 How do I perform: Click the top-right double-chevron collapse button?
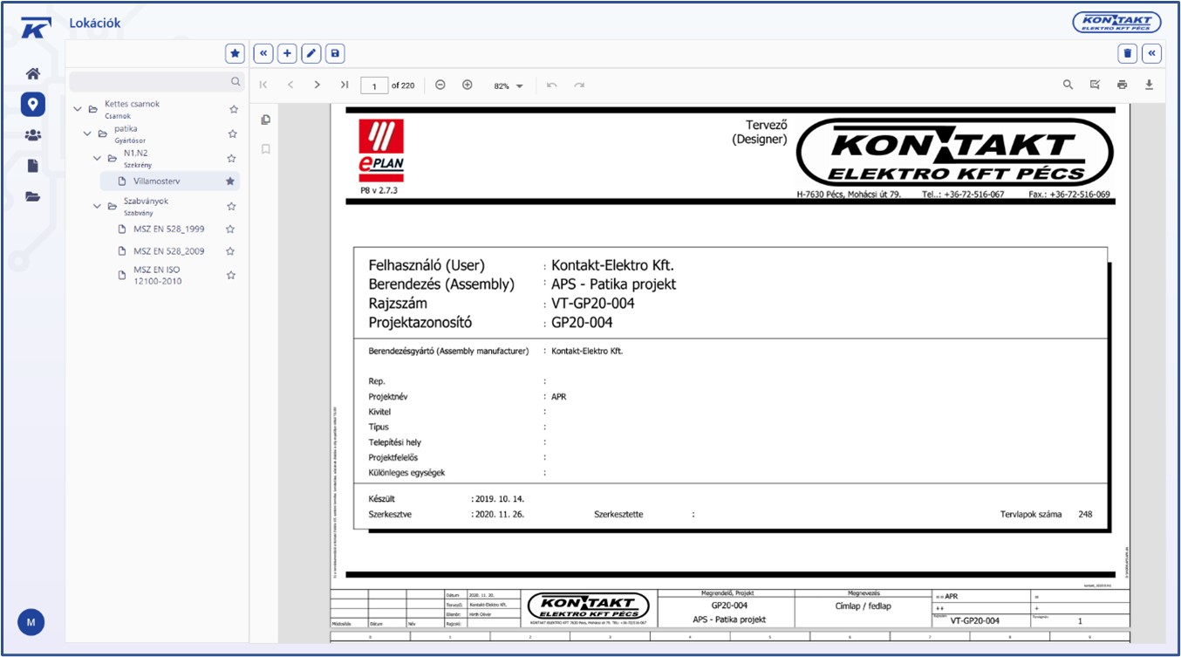(x=1152, y=53)
